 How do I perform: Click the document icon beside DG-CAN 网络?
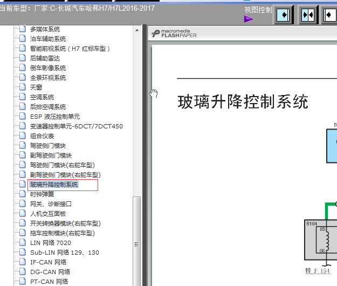tap(22, 271)
